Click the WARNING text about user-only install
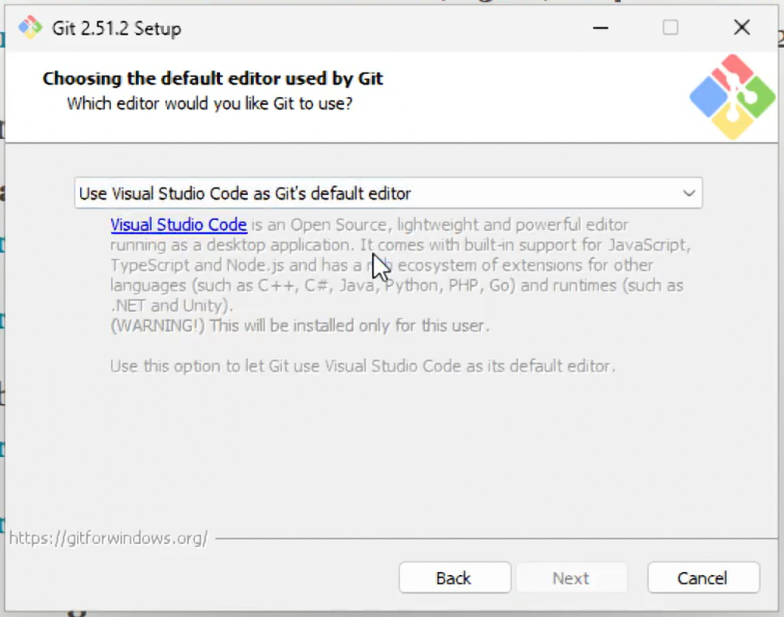 tap(301, 326)
